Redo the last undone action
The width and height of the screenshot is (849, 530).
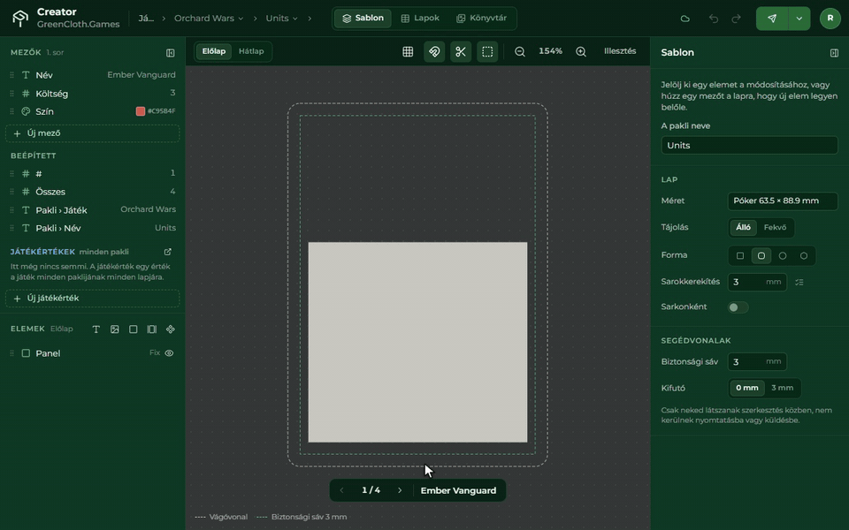[x=737, y=19]
